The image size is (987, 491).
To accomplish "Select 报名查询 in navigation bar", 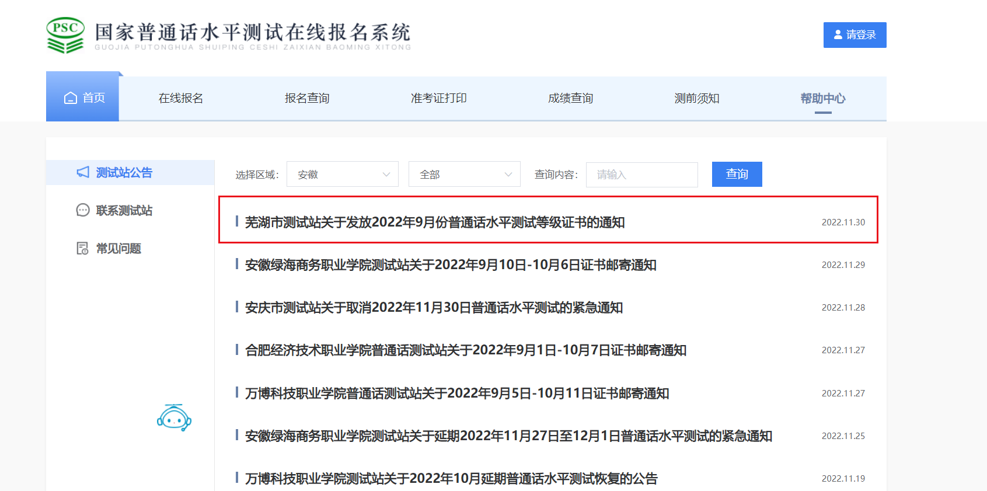I will 307,99.
